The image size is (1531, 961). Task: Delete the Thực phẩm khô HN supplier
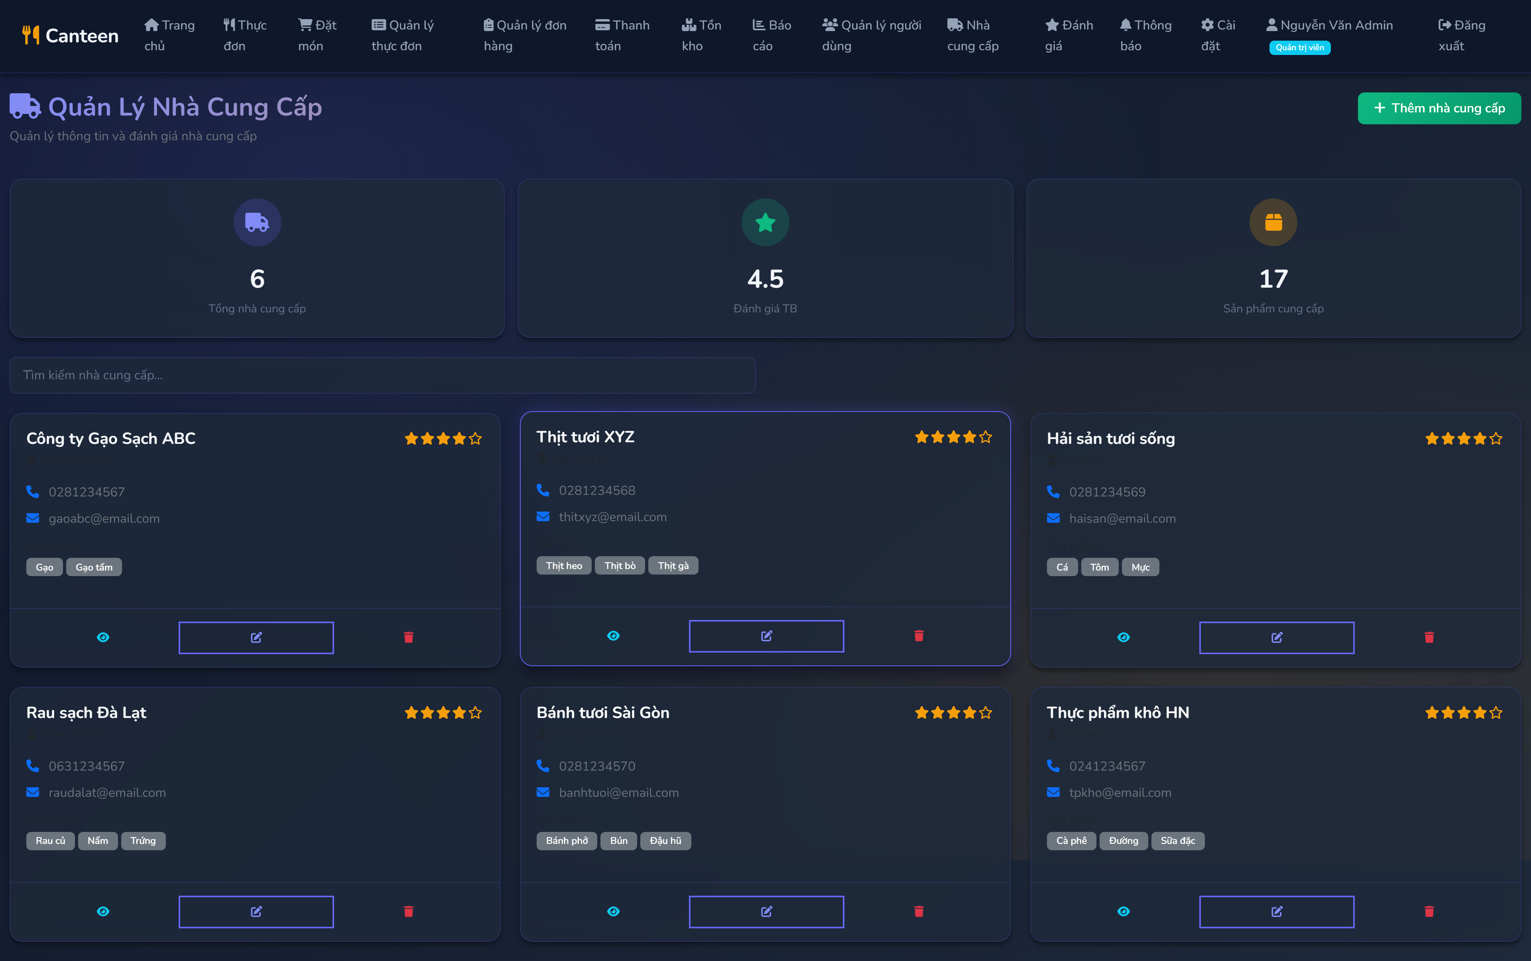tap(1429, 912)
